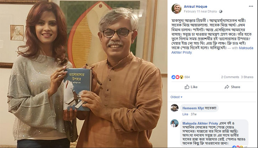258x148 pixels.
Task: View the 2 Comments link
Action: click(x=230, y=77)
